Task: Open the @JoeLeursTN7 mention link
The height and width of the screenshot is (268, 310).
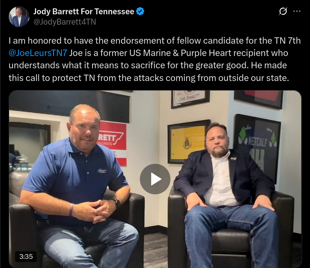Action: click(x=38, y=53)
